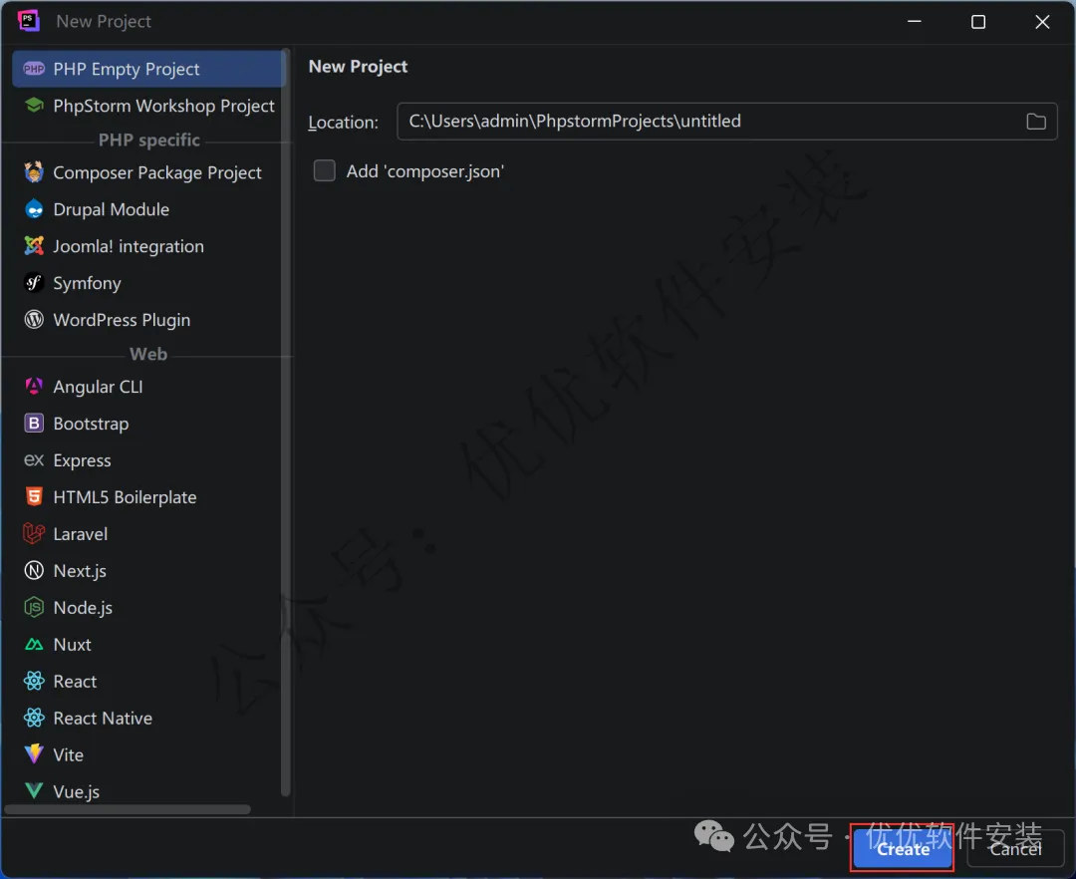Click the Node.js hexagon icon
Screen dimensions: 1076x879
coord(34,607)
